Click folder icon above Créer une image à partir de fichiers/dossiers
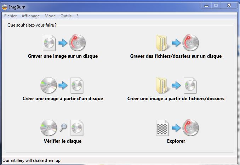The width and height of the screenshot is (240, 165). coord(162,85)
